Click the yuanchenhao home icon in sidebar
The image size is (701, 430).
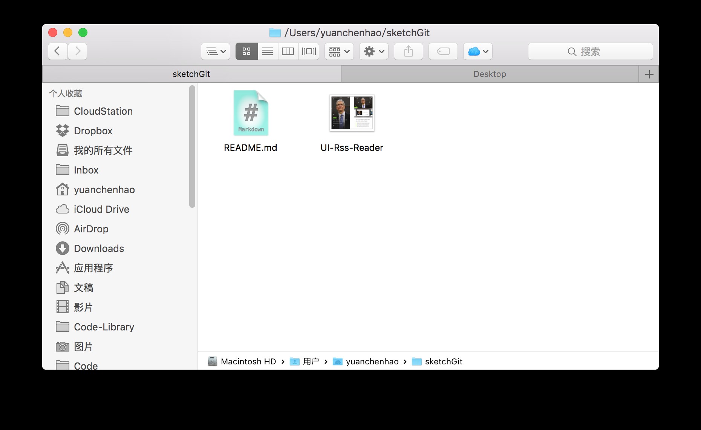(63, 189)
